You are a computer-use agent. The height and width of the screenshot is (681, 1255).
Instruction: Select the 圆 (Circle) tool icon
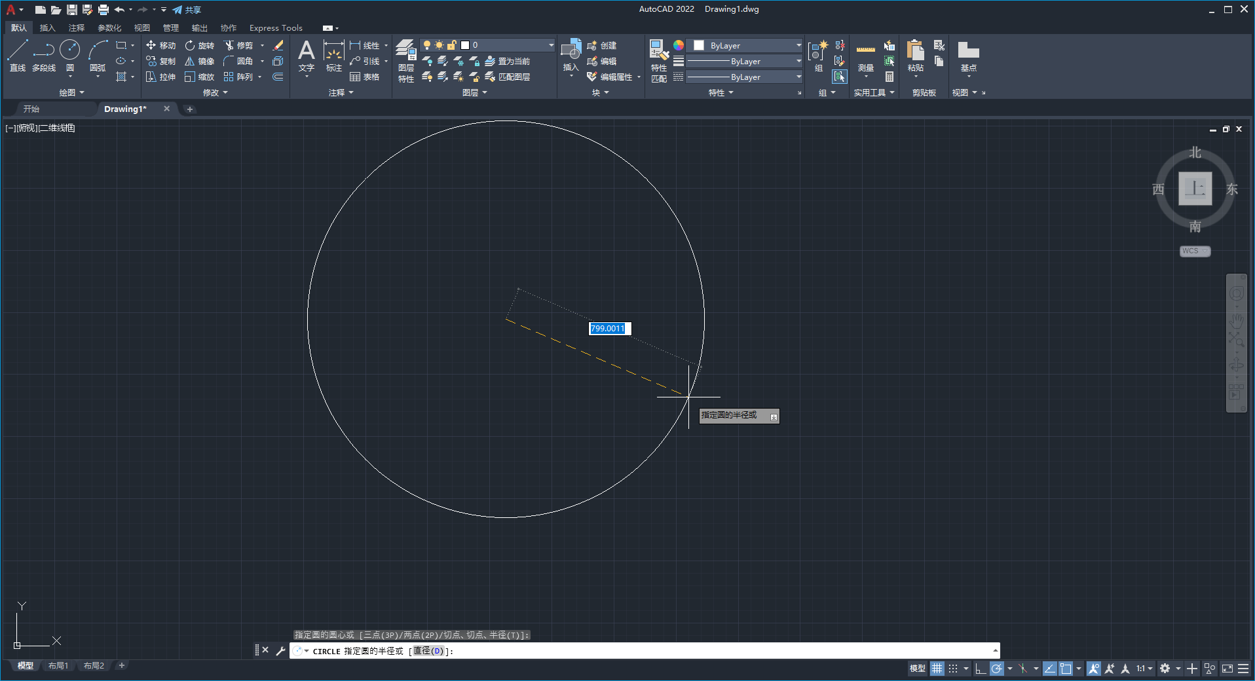coord(70,50)
